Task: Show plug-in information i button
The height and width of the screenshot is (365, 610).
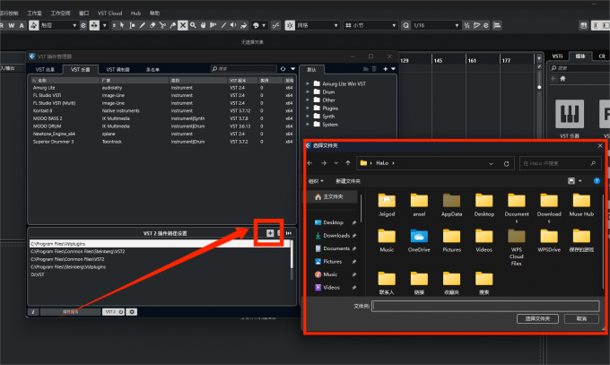Action: pos(33,312)
